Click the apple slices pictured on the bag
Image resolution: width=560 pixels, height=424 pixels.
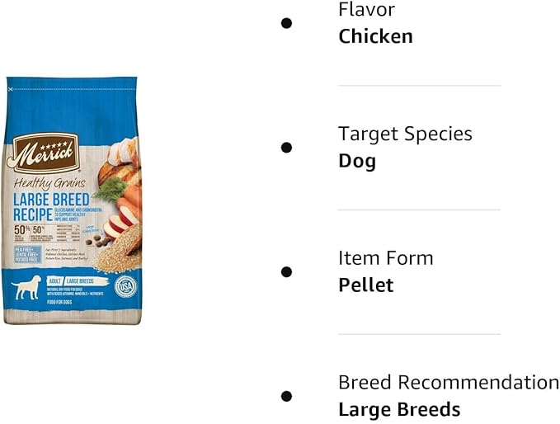coord(116,223)
